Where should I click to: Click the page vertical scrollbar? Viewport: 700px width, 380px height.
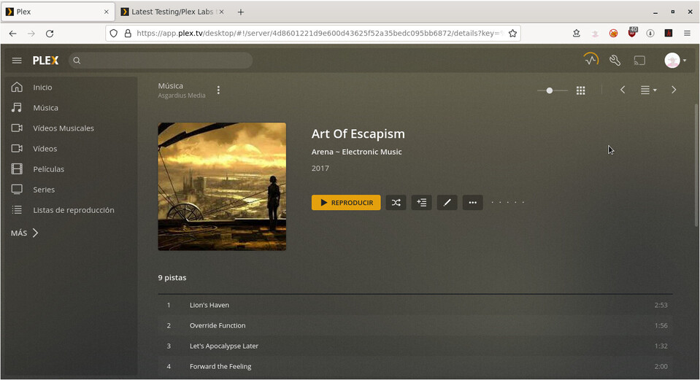696,165
